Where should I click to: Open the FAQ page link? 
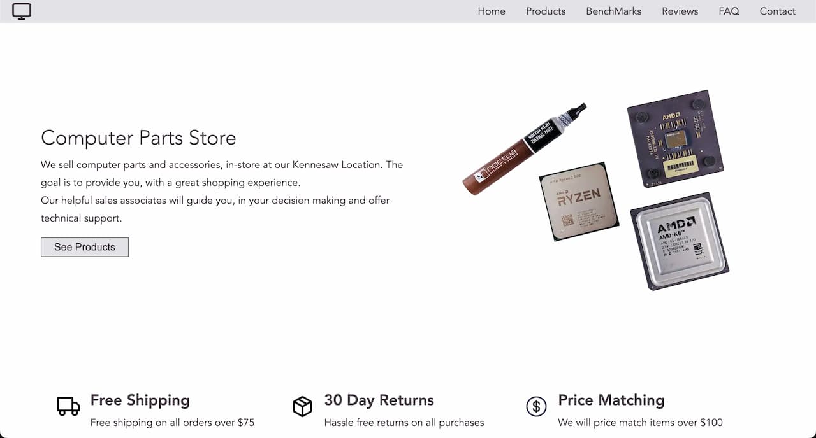(x=729, y=11)
